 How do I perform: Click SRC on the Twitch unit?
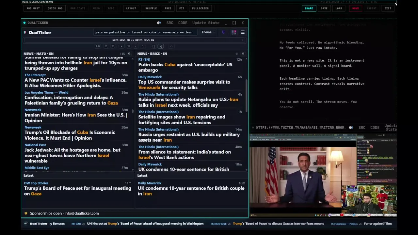pos(362,128)
